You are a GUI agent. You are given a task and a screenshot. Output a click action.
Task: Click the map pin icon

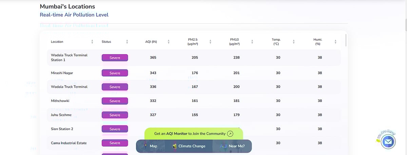click(145, 146)
